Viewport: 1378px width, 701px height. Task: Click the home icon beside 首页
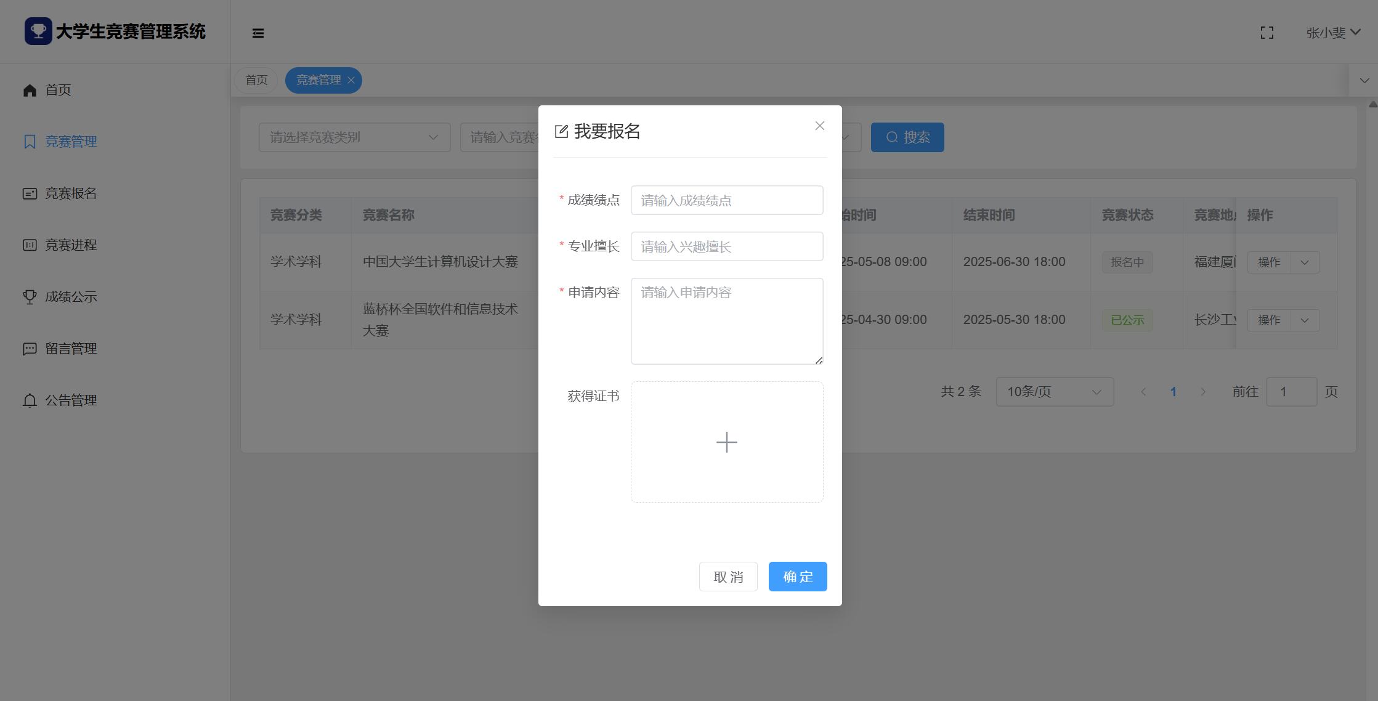(x=30, y=90)
